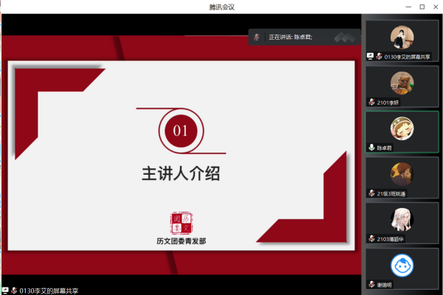Click the screen share icon in bottom-left corner
Screen dimensions: 443x295
coord(4,290)
